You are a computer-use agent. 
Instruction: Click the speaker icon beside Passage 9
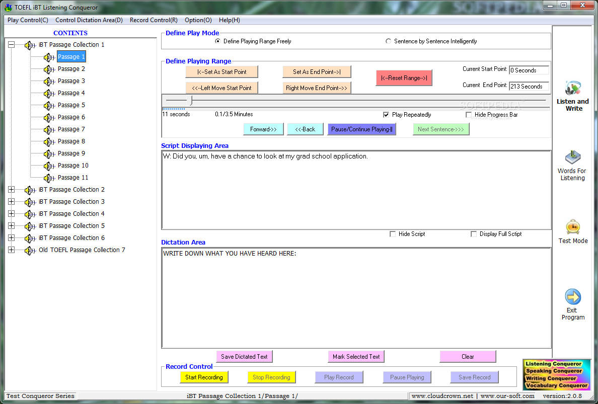coord(49,153)
